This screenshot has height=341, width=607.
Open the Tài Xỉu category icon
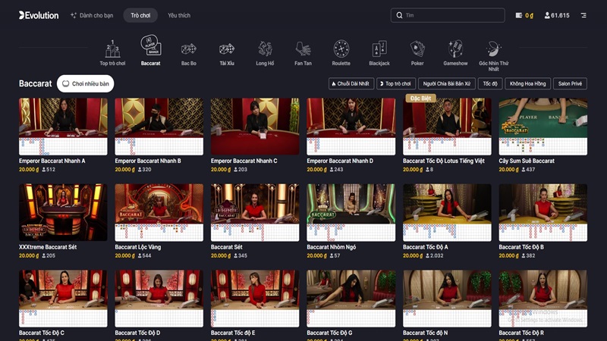[227, 49]
